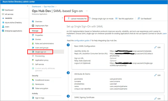Image resolution: width=168 pixels, height=101 pixels.
Task: Click the Learn more link
Action: [165, 33]
